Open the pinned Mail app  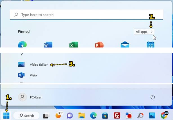click(x=125, y=44)
